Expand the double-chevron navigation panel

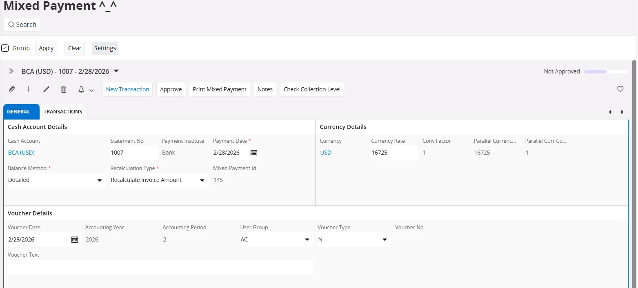pyautogui.click(x=11, y=71)
